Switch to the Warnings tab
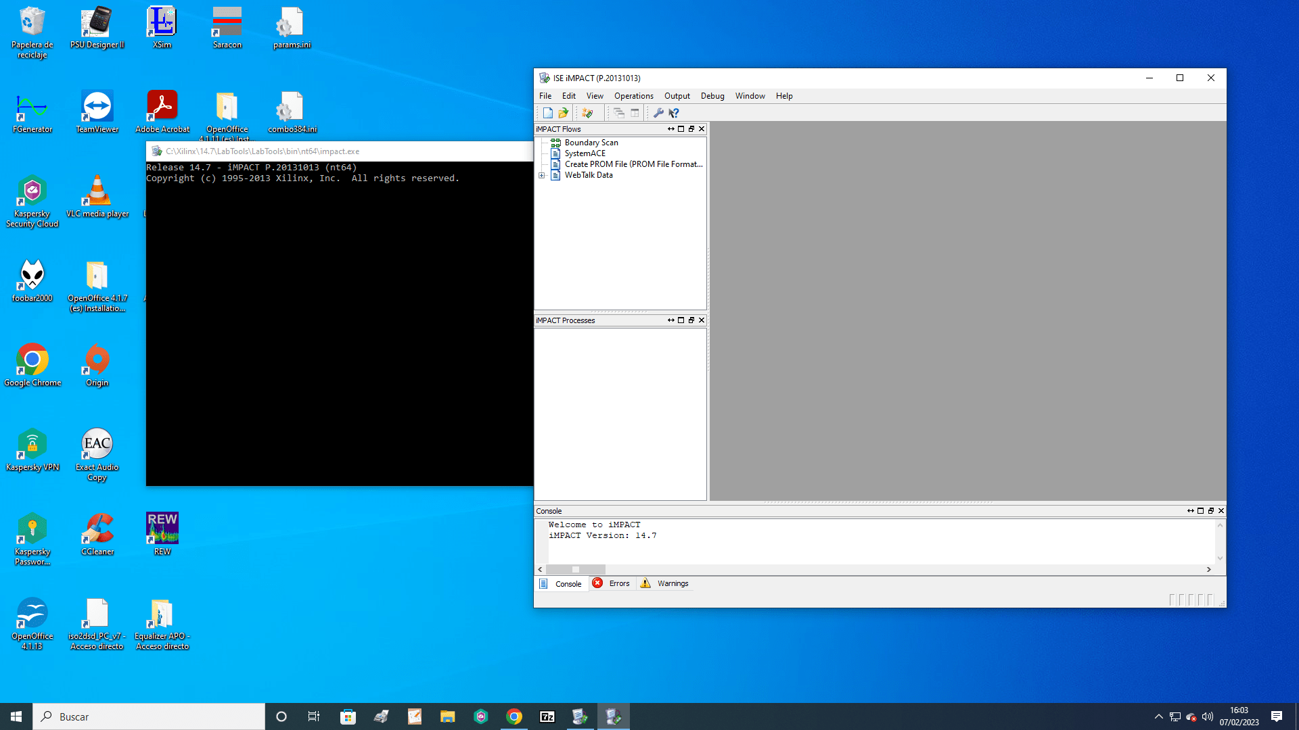Image resolution: width=1299 pixels, height=730 pixels. tap(664, 583)
